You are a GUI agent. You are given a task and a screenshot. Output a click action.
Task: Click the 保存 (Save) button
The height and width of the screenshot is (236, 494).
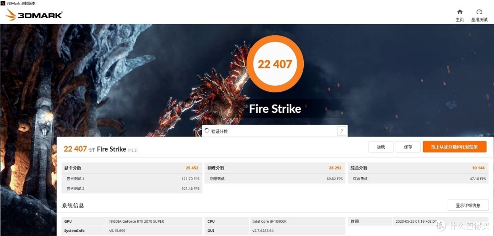[x=408, y=147]
